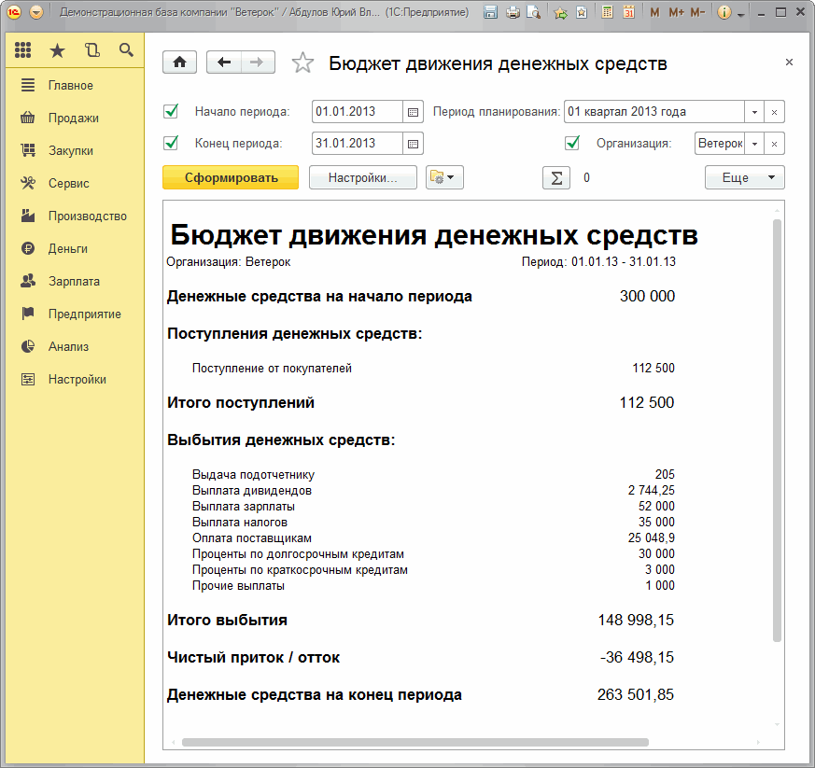Click value 263 501,85 at period end
The width and height of the screenshot is (815, 768).
coord(636,694)
